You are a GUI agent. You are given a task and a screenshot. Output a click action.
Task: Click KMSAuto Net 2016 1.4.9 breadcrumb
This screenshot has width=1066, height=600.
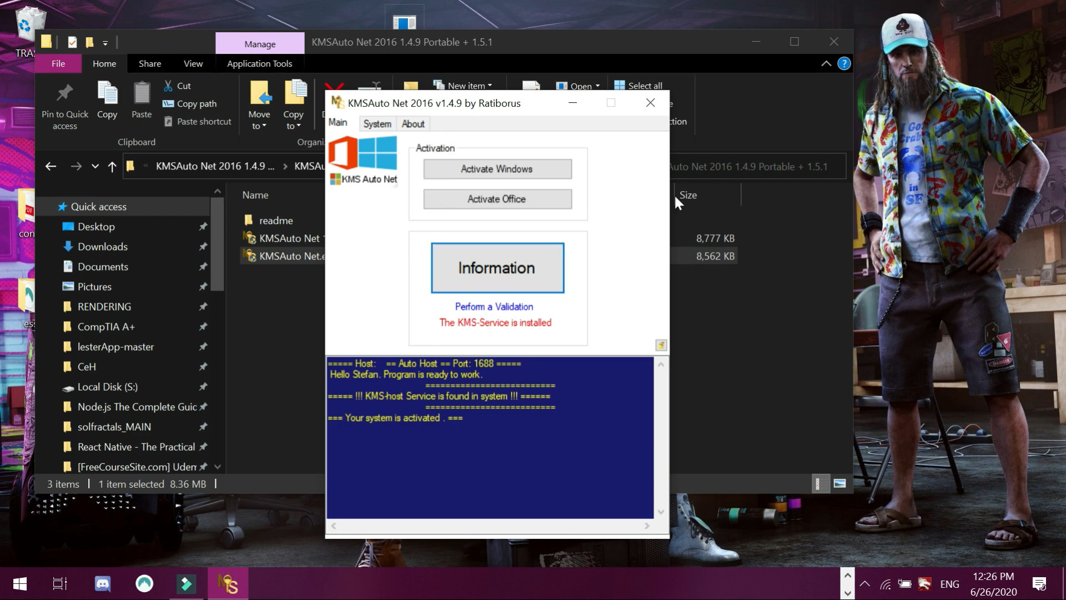(215, 166)
